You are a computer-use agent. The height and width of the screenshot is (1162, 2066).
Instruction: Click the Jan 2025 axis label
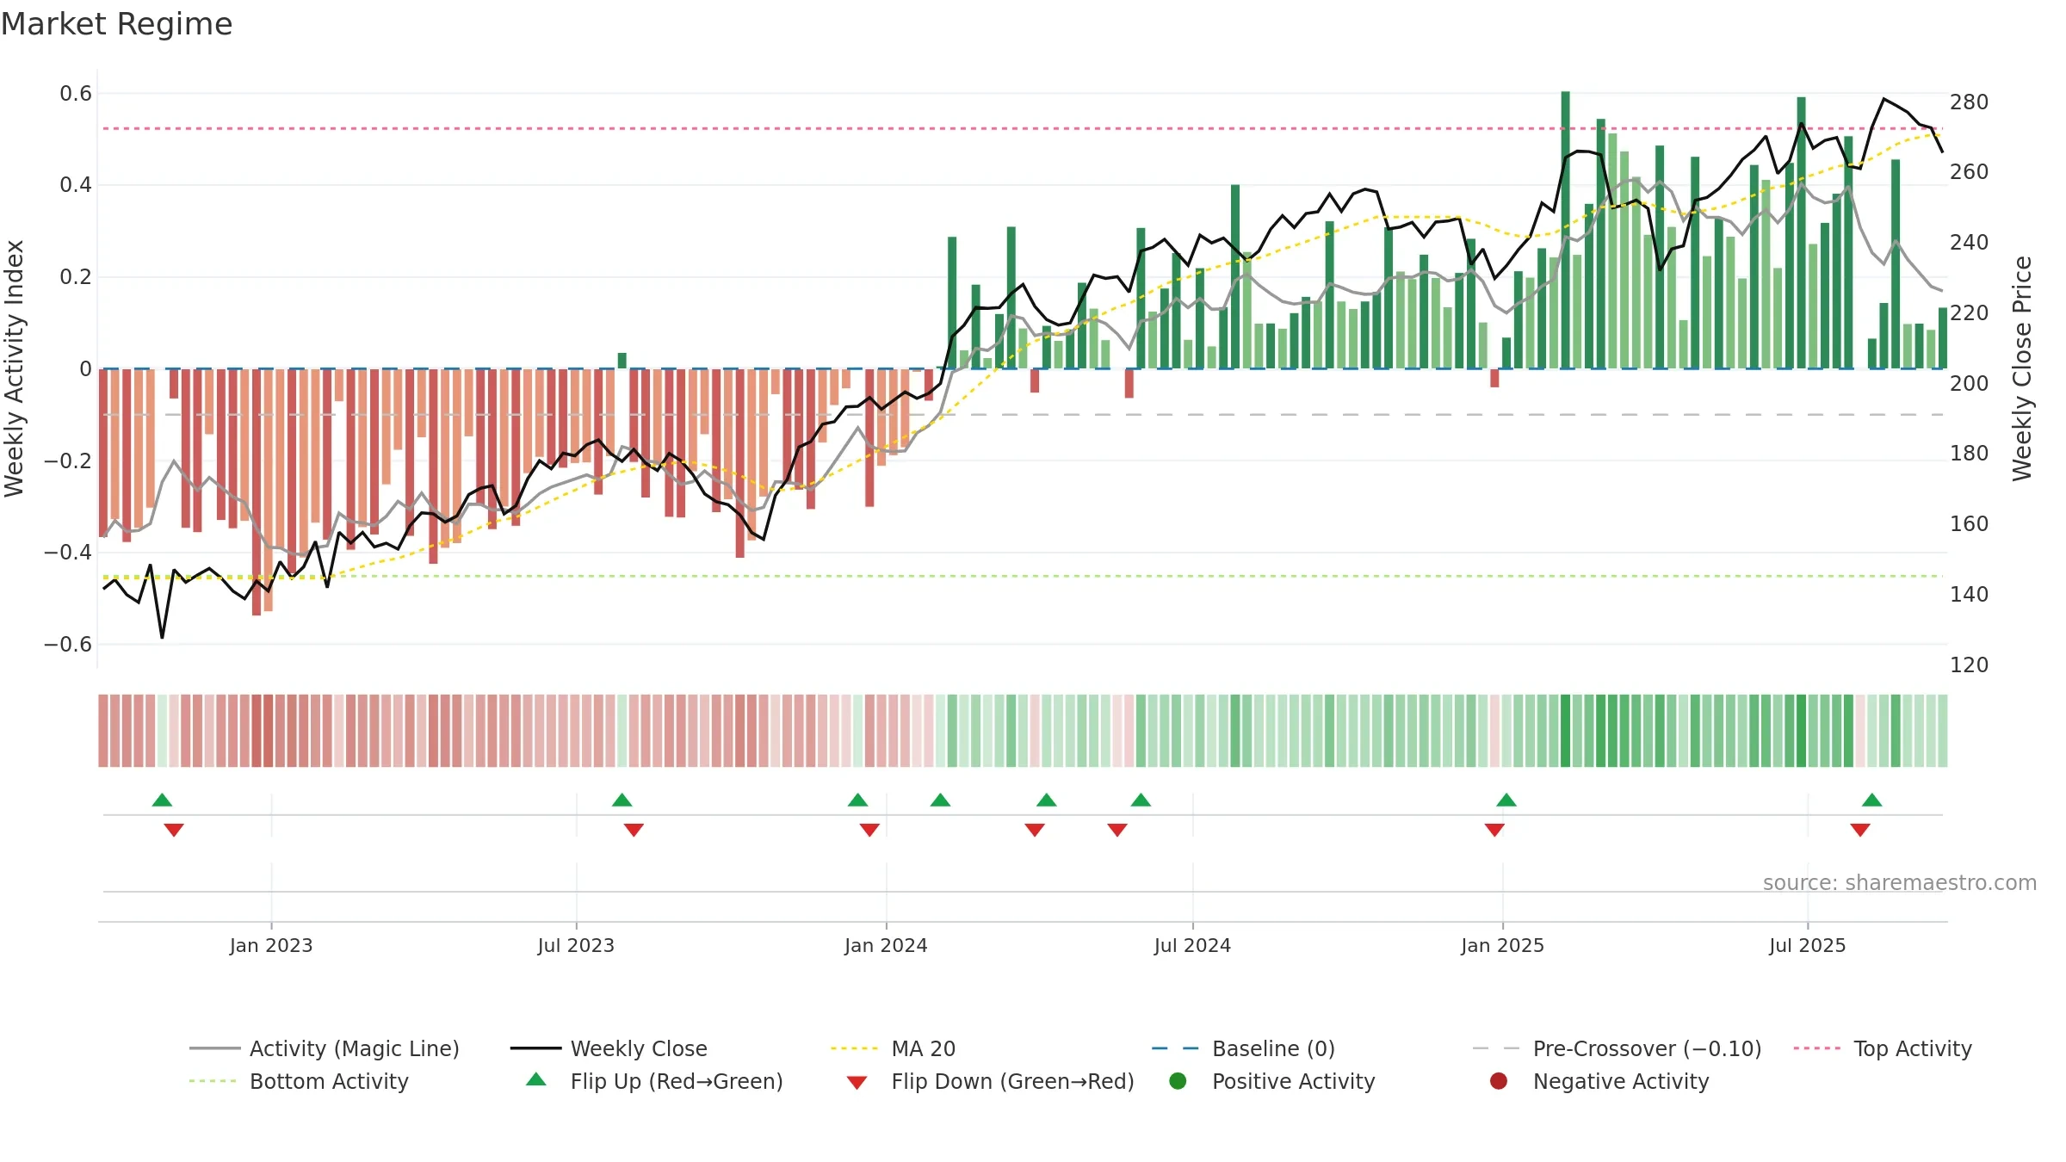[1502, 946]
